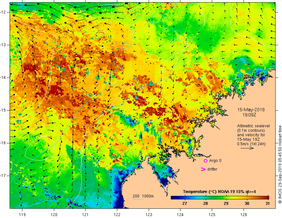Screen dimensions: 282x218
Task: Click colorbar tick label 28
Action: pos(205,204)
